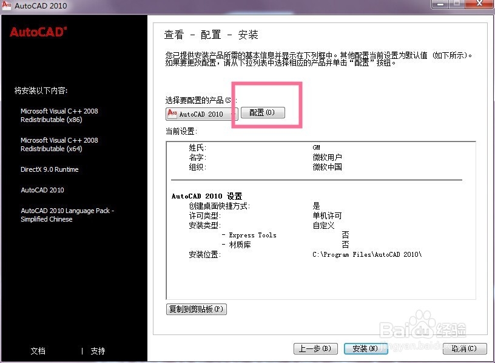Open the 文档 documentation link
Screen dimensions: 495x363
(38, 351)
